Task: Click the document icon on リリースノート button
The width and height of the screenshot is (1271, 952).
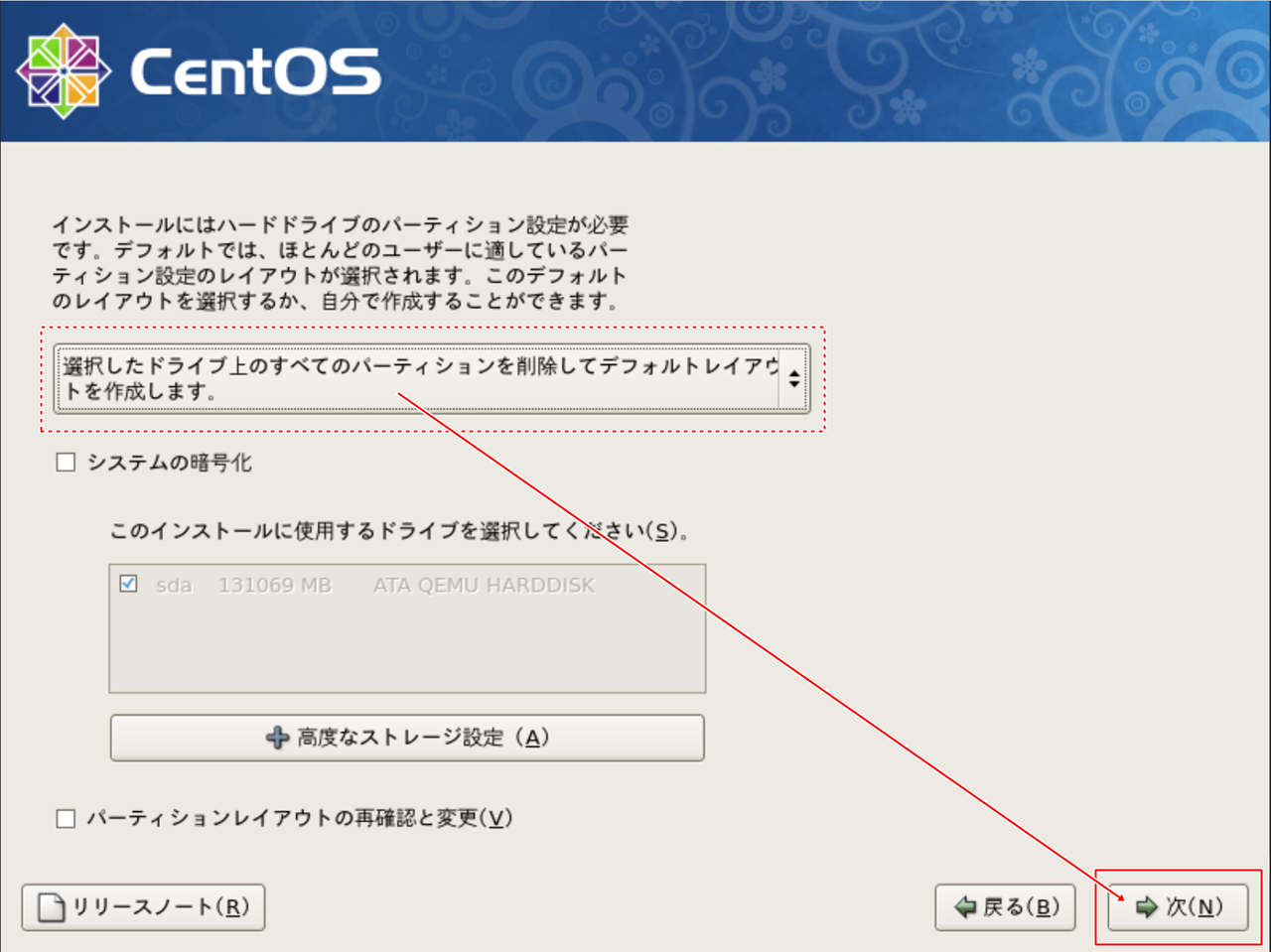Action: [x=53, y=907]
